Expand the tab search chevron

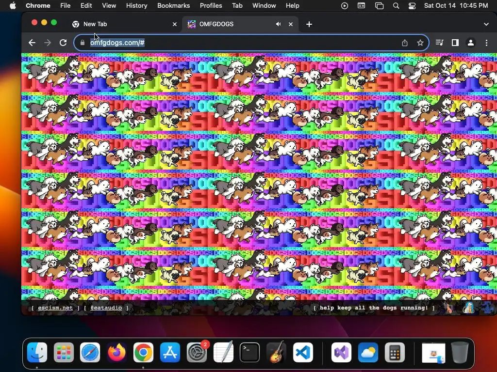tap(486, 24)
